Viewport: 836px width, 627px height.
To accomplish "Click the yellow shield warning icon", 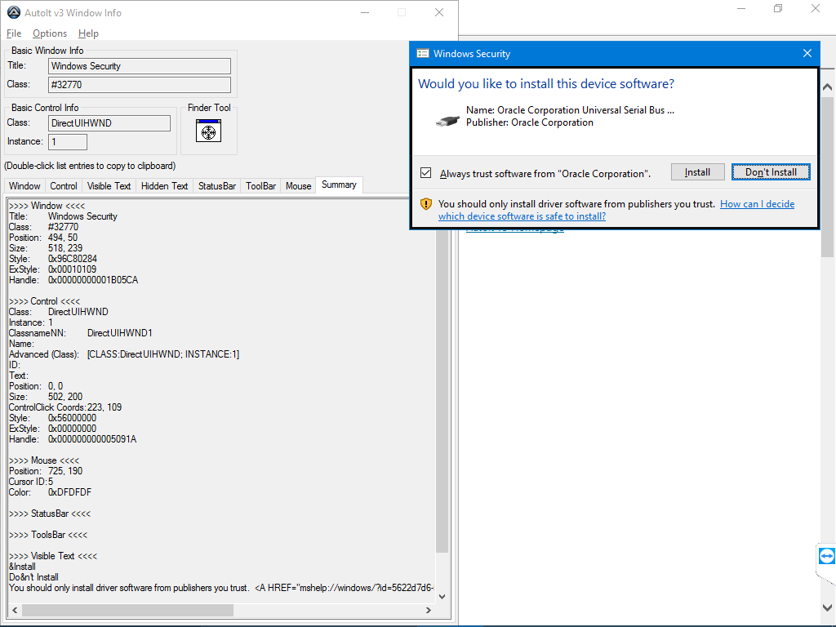I will [x=425, y=203].
